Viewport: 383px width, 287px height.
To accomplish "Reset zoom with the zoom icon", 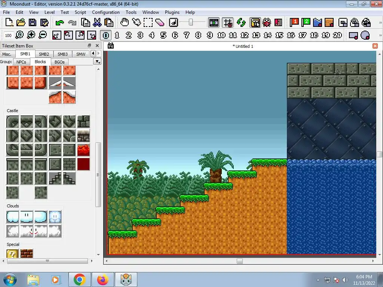I will point(19,35).
